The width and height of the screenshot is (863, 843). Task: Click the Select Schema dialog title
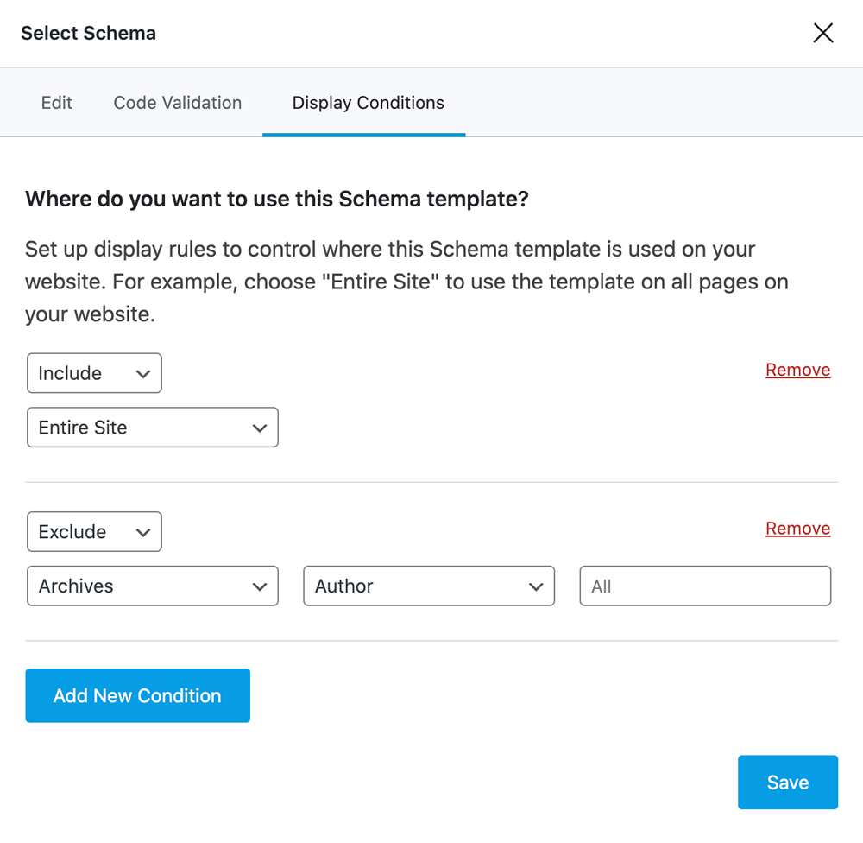(88, 33)
